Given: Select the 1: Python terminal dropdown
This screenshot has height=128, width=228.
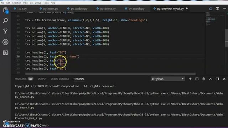Looking at the screenshot, I should click(168, 79).
